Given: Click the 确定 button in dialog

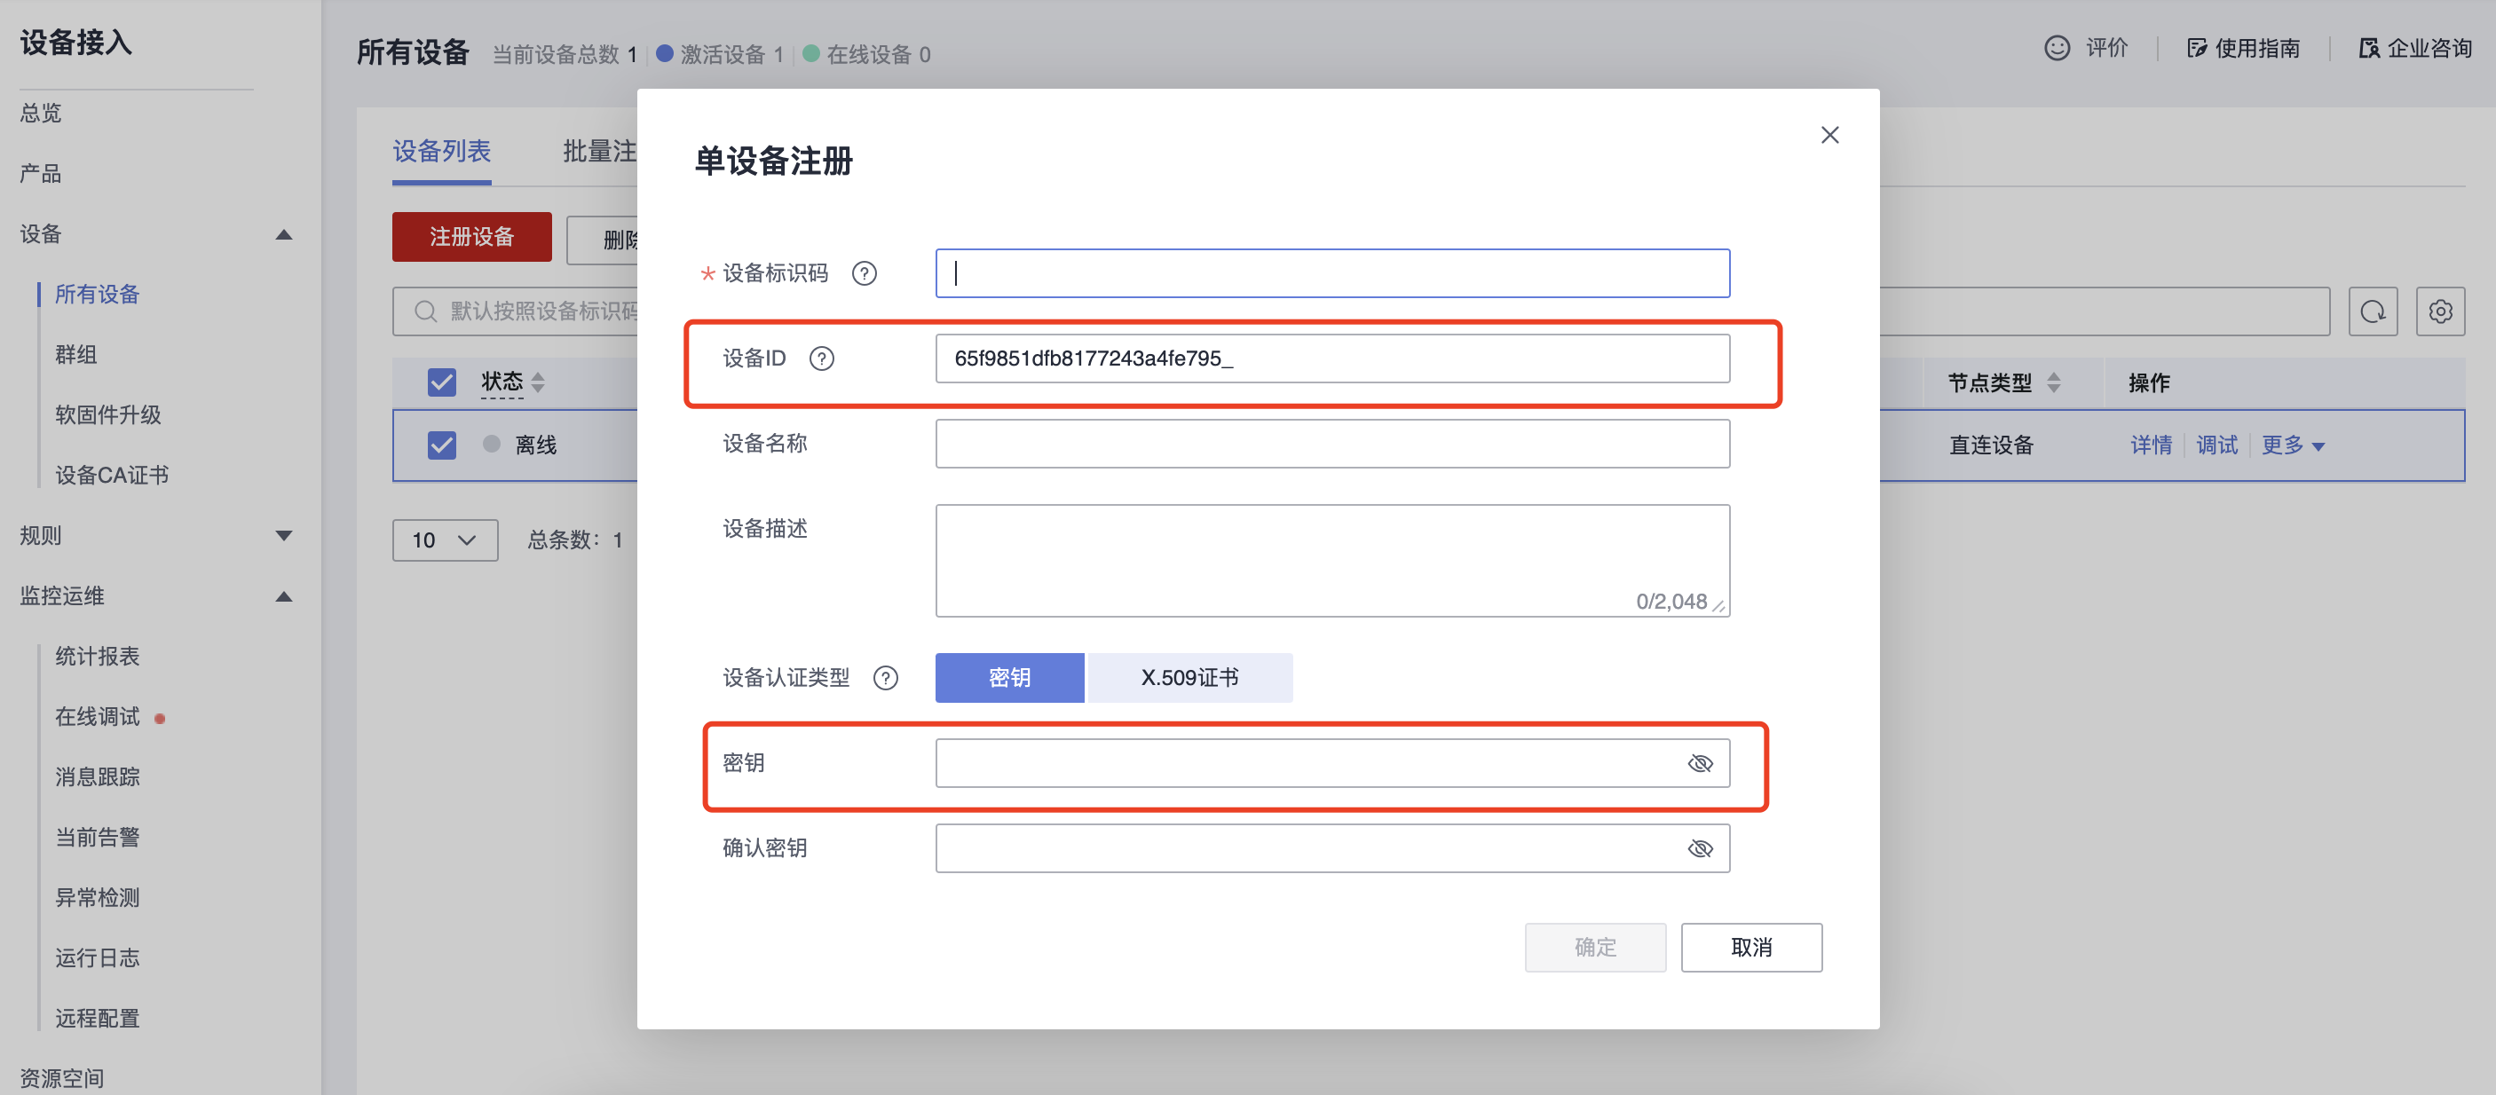Looking at the screenshot, I should click(x=1595, y=948).
